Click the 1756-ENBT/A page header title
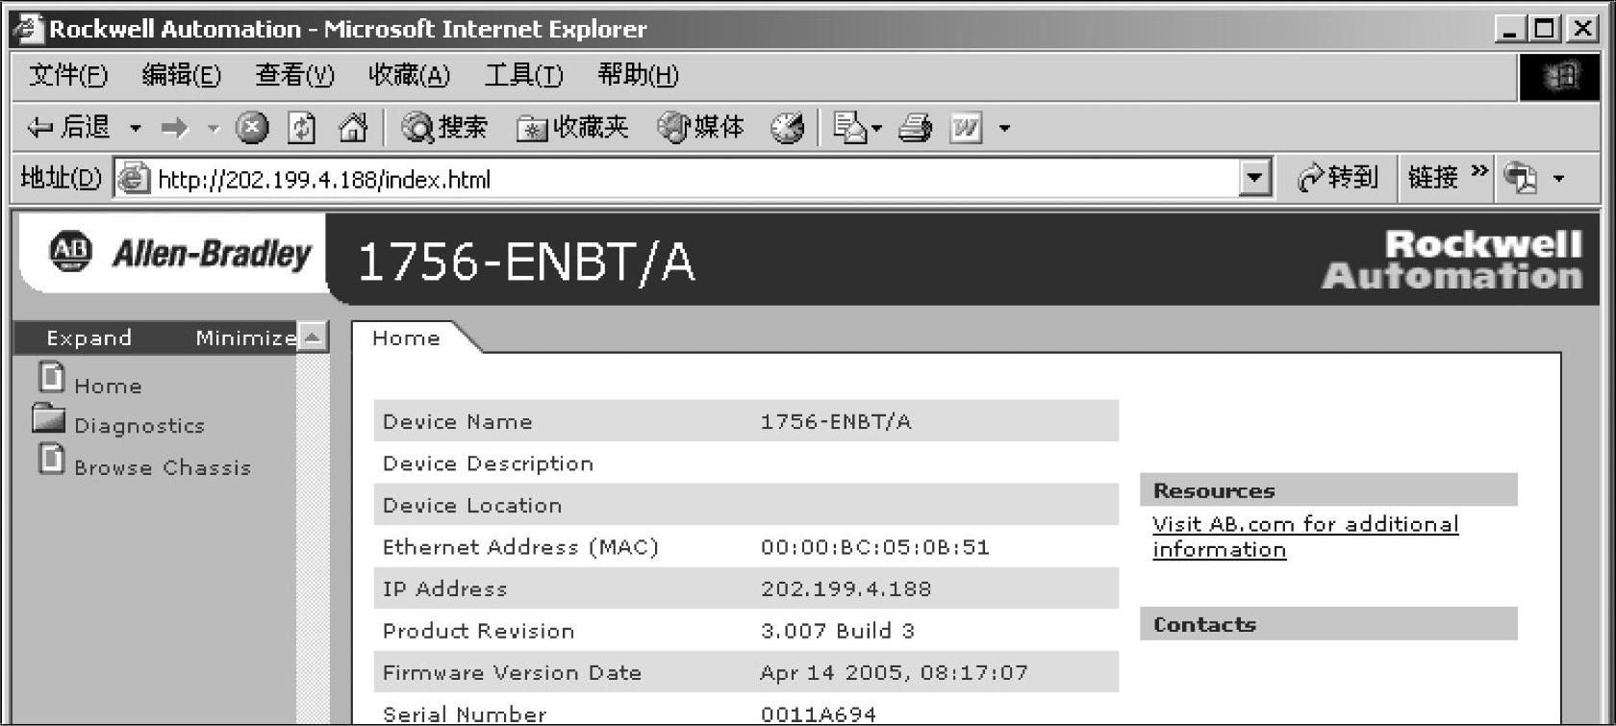Screen dimensions: 1616x726 pyautogui.click(x=526, y=262)
